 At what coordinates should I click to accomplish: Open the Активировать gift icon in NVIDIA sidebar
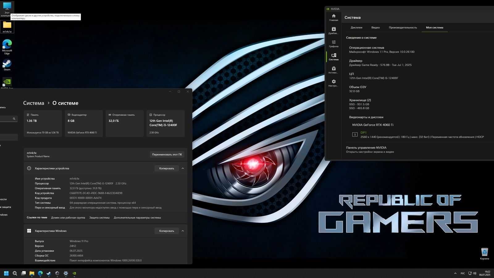[x=333, y=70]
